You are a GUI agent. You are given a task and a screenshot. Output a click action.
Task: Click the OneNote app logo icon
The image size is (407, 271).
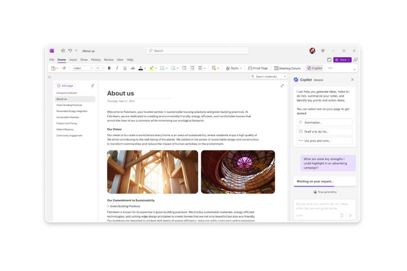point(52,51)
